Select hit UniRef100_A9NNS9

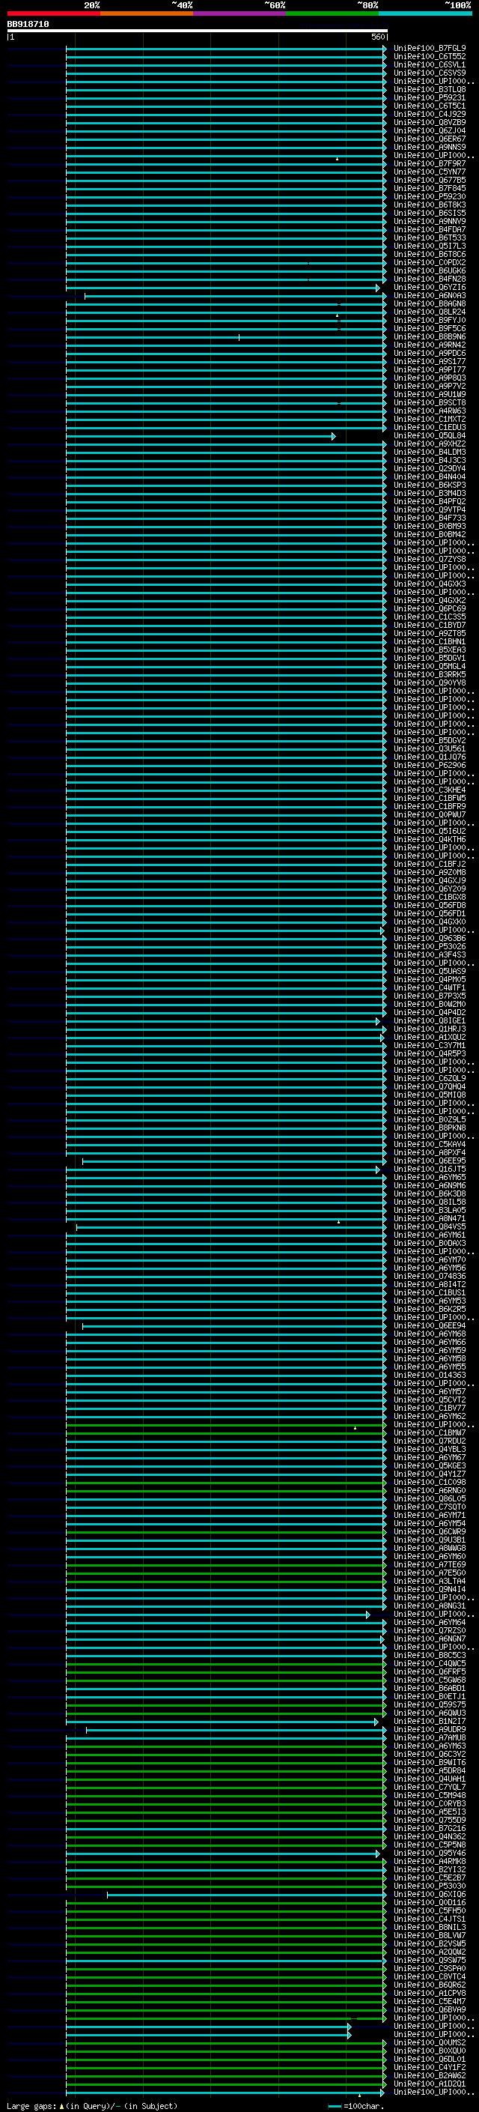[429, 147]
